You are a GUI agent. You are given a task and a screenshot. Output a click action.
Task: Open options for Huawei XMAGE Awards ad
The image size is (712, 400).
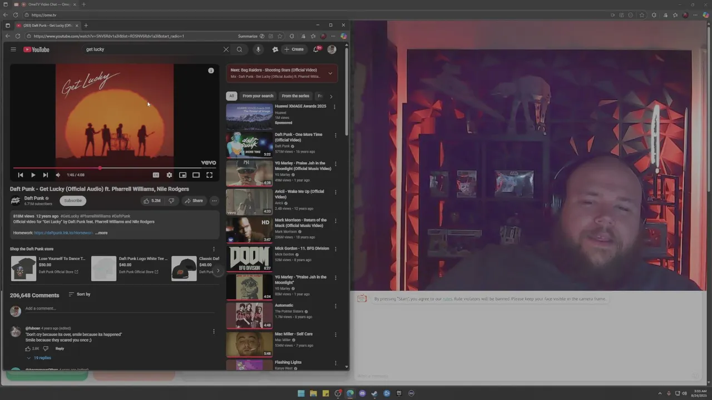[x=334, y=107]
